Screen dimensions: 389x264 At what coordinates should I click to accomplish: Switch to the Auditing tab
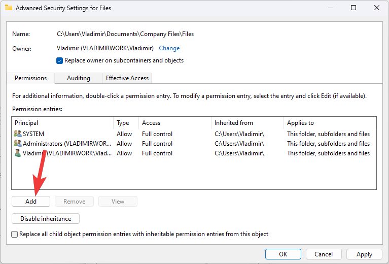coord(79,78)
